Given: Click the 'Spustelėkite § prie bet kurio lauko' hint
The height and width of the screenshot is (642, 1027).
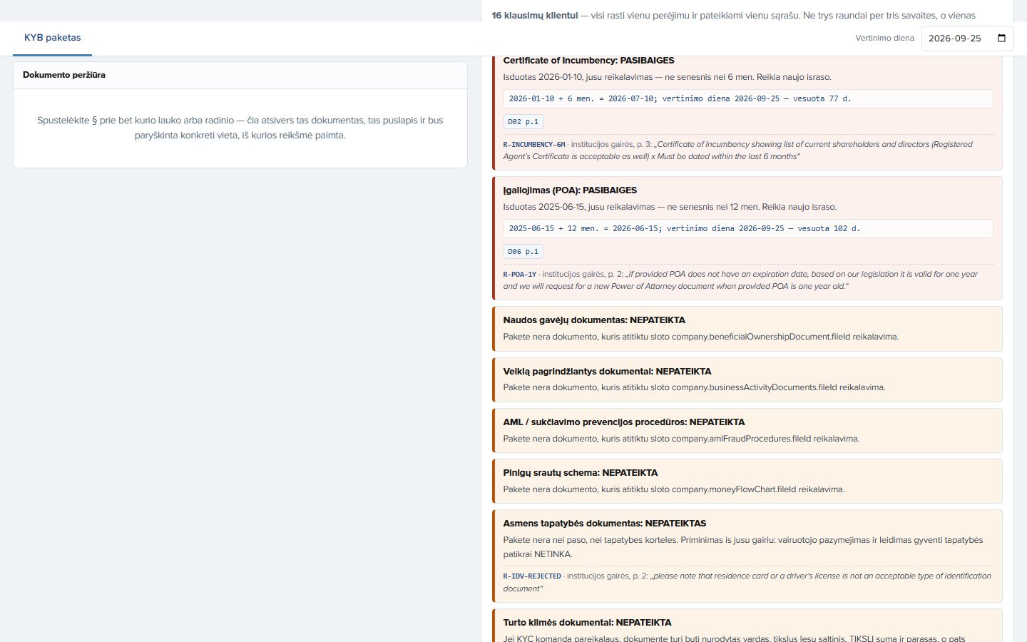Looking at the screenshot, I should [x=240, y=128].
